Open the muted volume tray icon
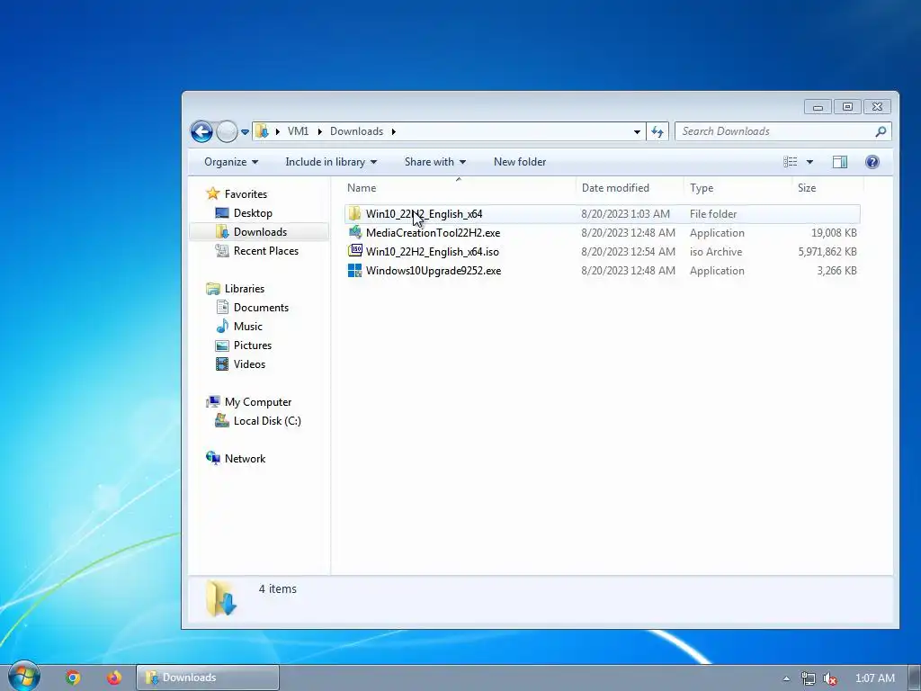This screenshot has width=921, height=691. 830,678
